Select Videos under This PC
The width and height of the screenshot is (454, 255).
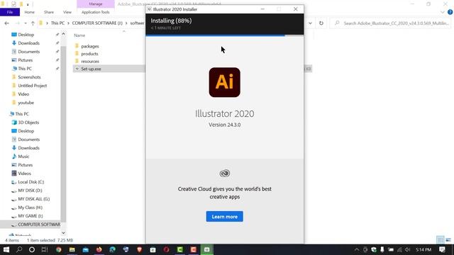24,174
